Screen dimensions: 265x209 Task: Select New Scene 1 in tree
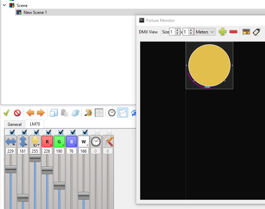pyautogui.click(x=35, y=13)
